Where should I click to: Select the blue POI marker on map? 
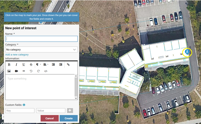[187, 52]
